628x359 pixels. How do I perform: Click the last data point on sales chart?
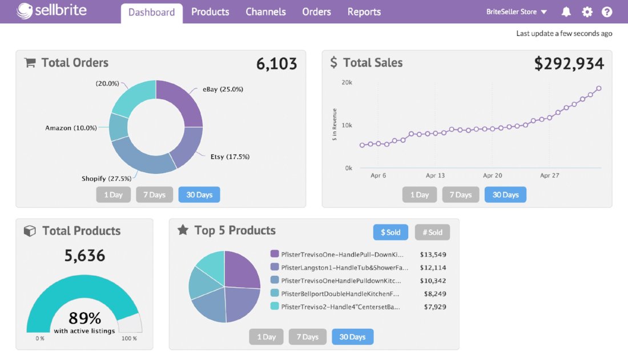pos(599,88)
